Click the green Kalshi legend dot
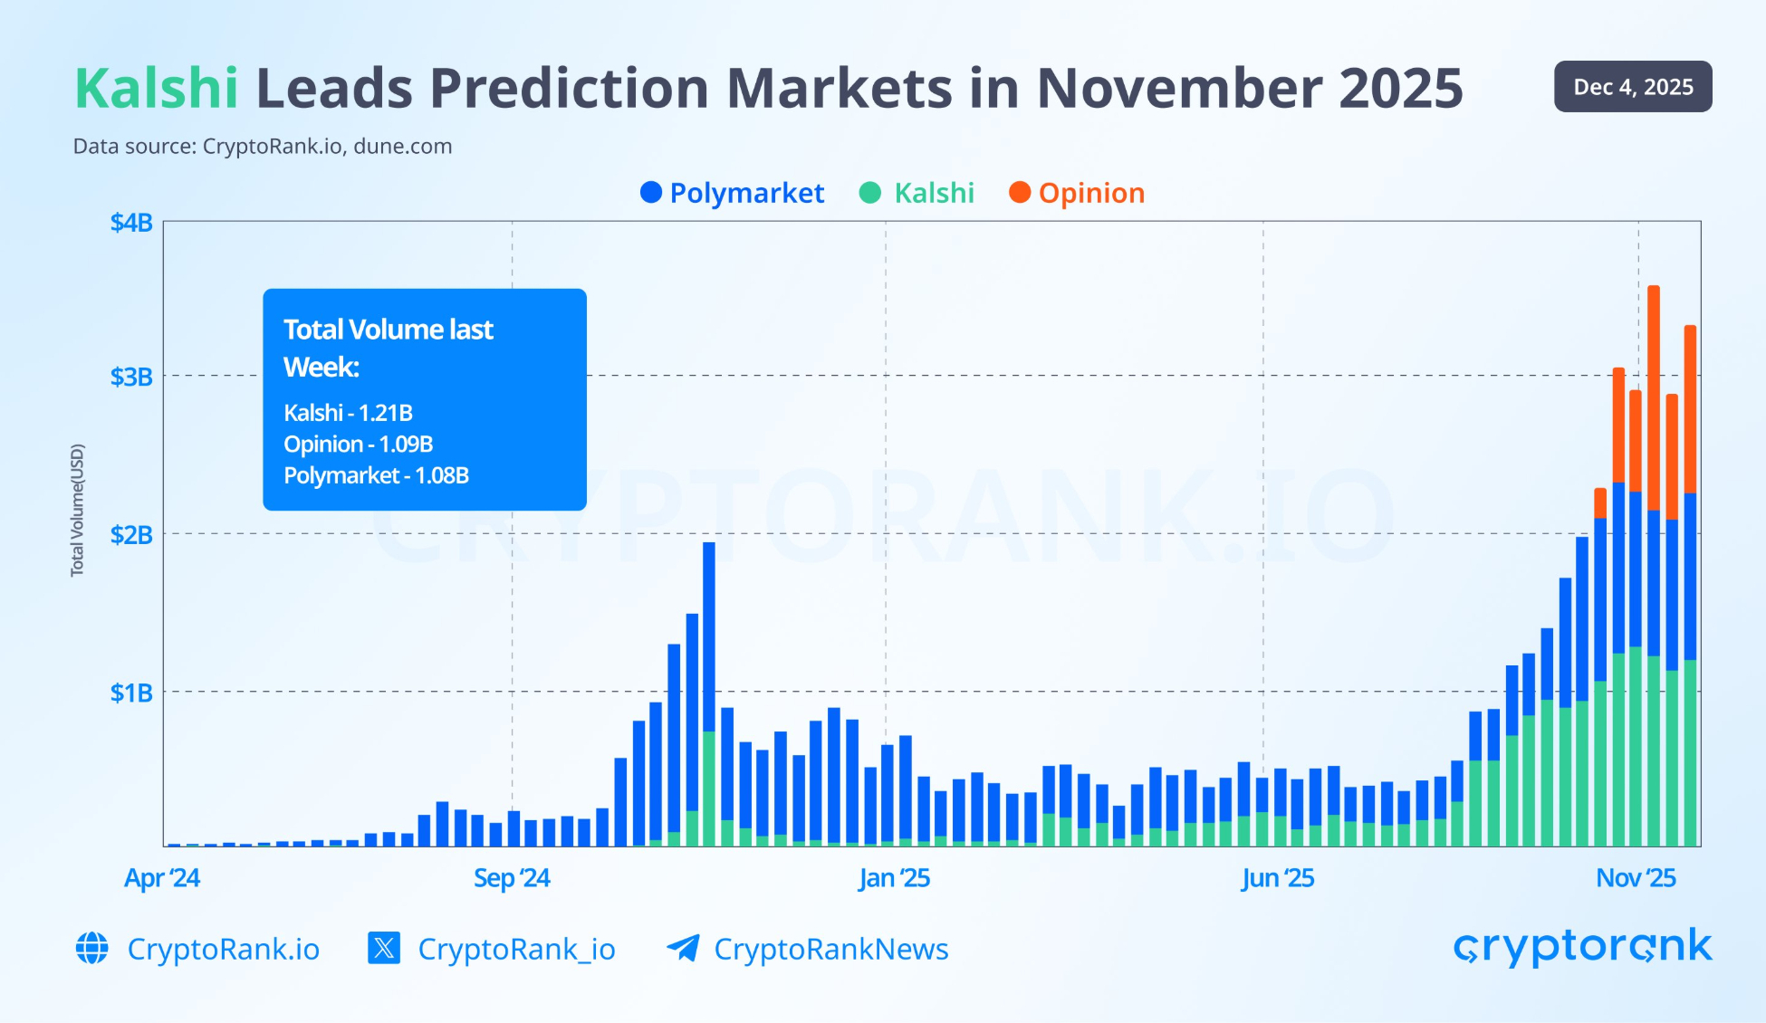 point(870,193)
